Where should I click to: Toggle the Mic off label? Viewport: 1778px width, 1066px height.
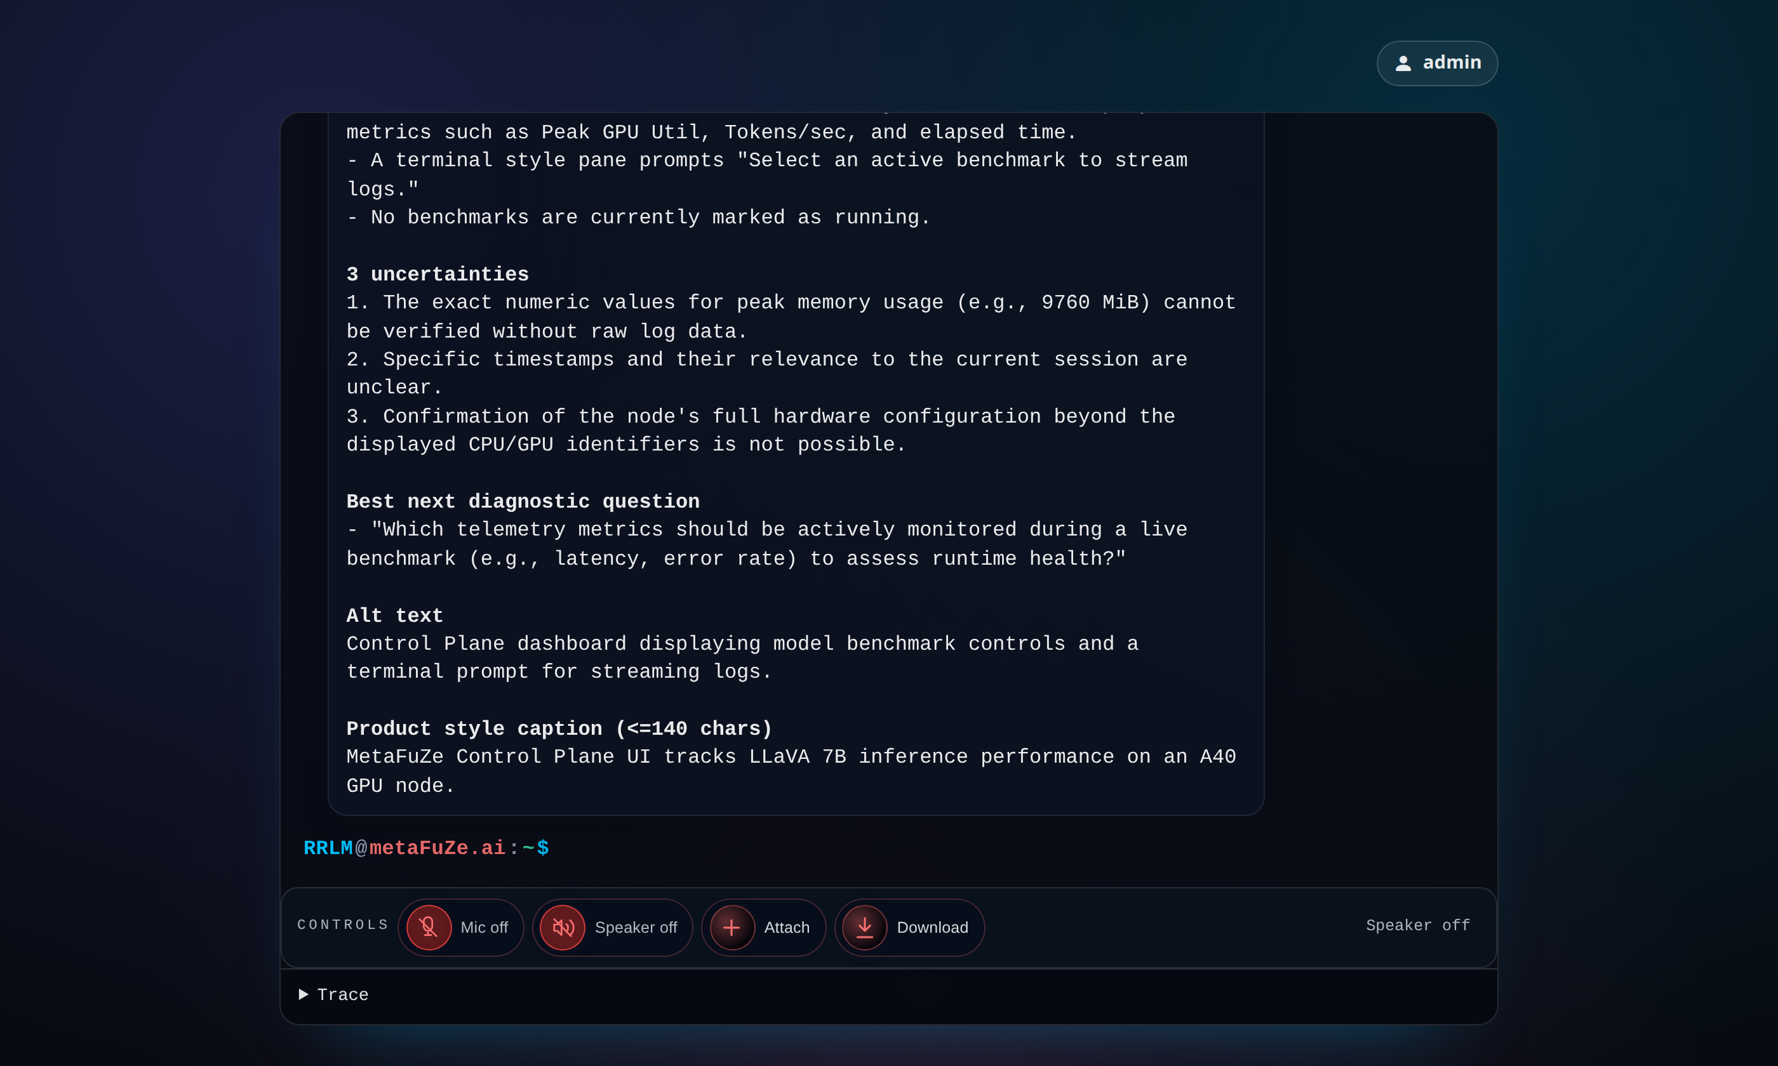pos(484,928)
